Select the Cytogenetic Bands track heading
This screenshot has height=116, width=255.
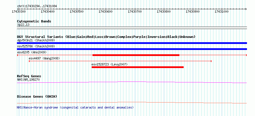pos(34,21)
